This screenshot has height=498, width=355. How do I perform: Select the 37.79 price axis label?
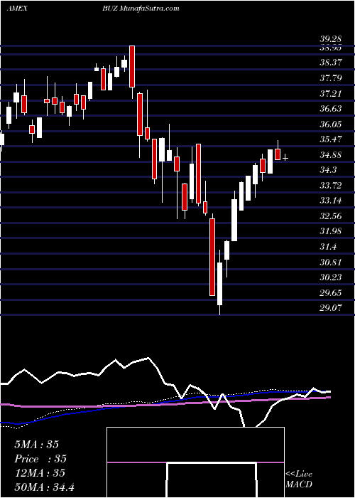pos(331,78)
